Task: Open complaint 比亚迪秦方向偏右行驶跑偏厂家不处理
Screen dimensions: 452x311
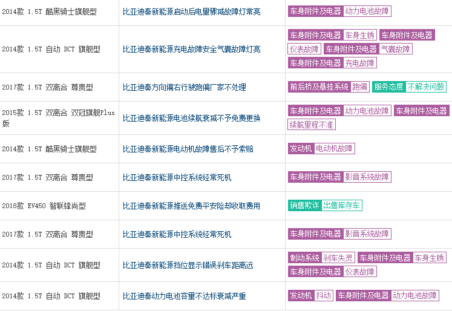Action: pos(184,87)
